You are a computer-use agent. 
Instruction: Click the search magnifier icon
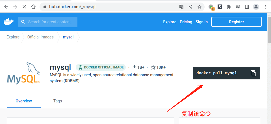click(23, 22)
